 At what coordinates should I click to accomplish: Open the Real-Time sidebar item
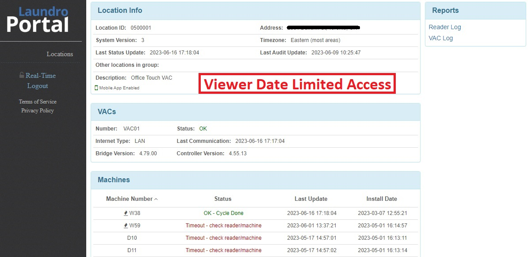click(41, 76)
